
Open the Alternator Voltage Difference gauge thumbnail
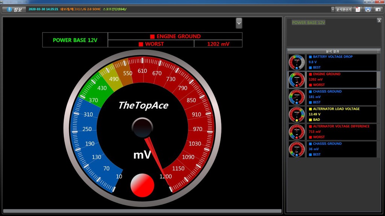tap(297, 132)
